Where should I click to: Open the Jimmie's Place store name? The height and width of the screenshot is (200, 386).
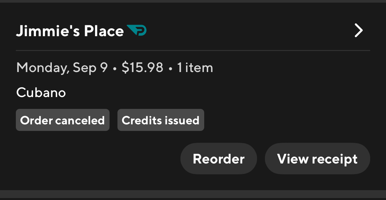tap(70, 31)
